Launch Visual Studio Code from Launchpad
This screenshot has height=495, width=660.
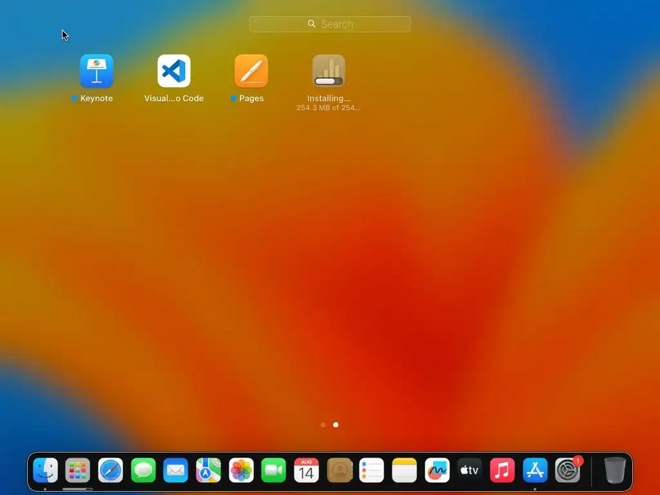174,71
